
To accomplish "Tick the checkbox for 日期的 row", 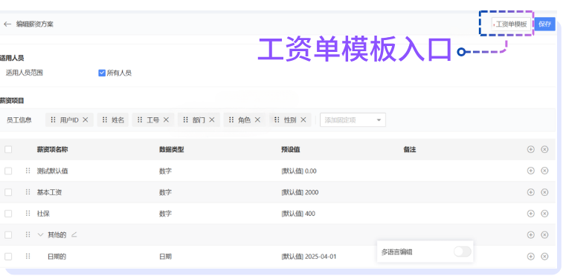I will point(8,257).
